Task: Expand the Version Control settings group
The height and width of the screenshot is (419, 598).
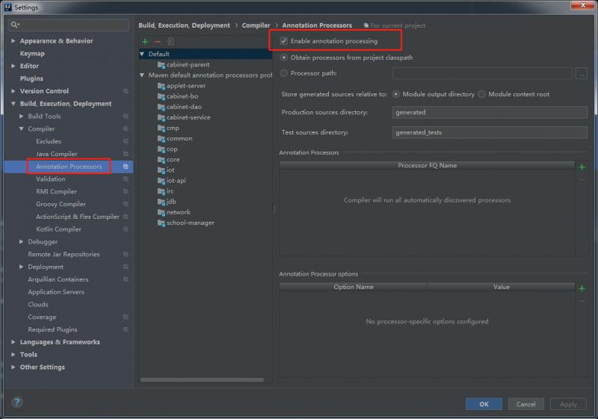Action: 13,91
